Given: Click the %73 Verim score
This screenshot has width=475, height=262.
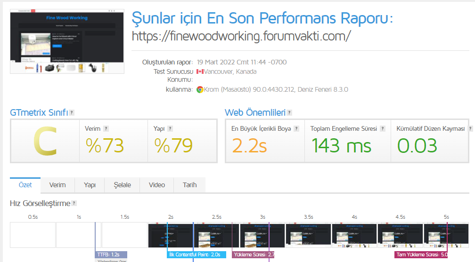Looking at the screenshot, I should (105, 145).
